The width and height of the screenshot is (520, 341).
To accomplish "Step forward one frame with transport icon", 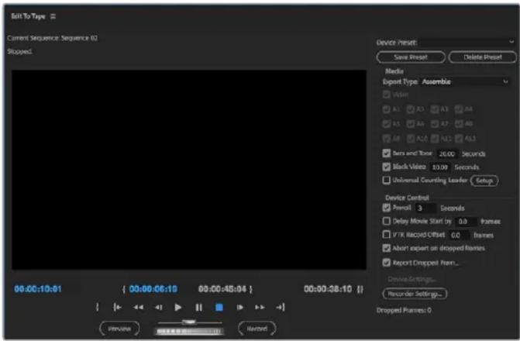I will 239,308.
